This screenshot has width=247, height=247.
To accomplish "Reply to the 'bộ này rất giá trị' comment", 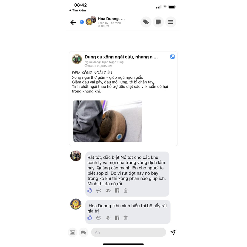I will [99, 218].
